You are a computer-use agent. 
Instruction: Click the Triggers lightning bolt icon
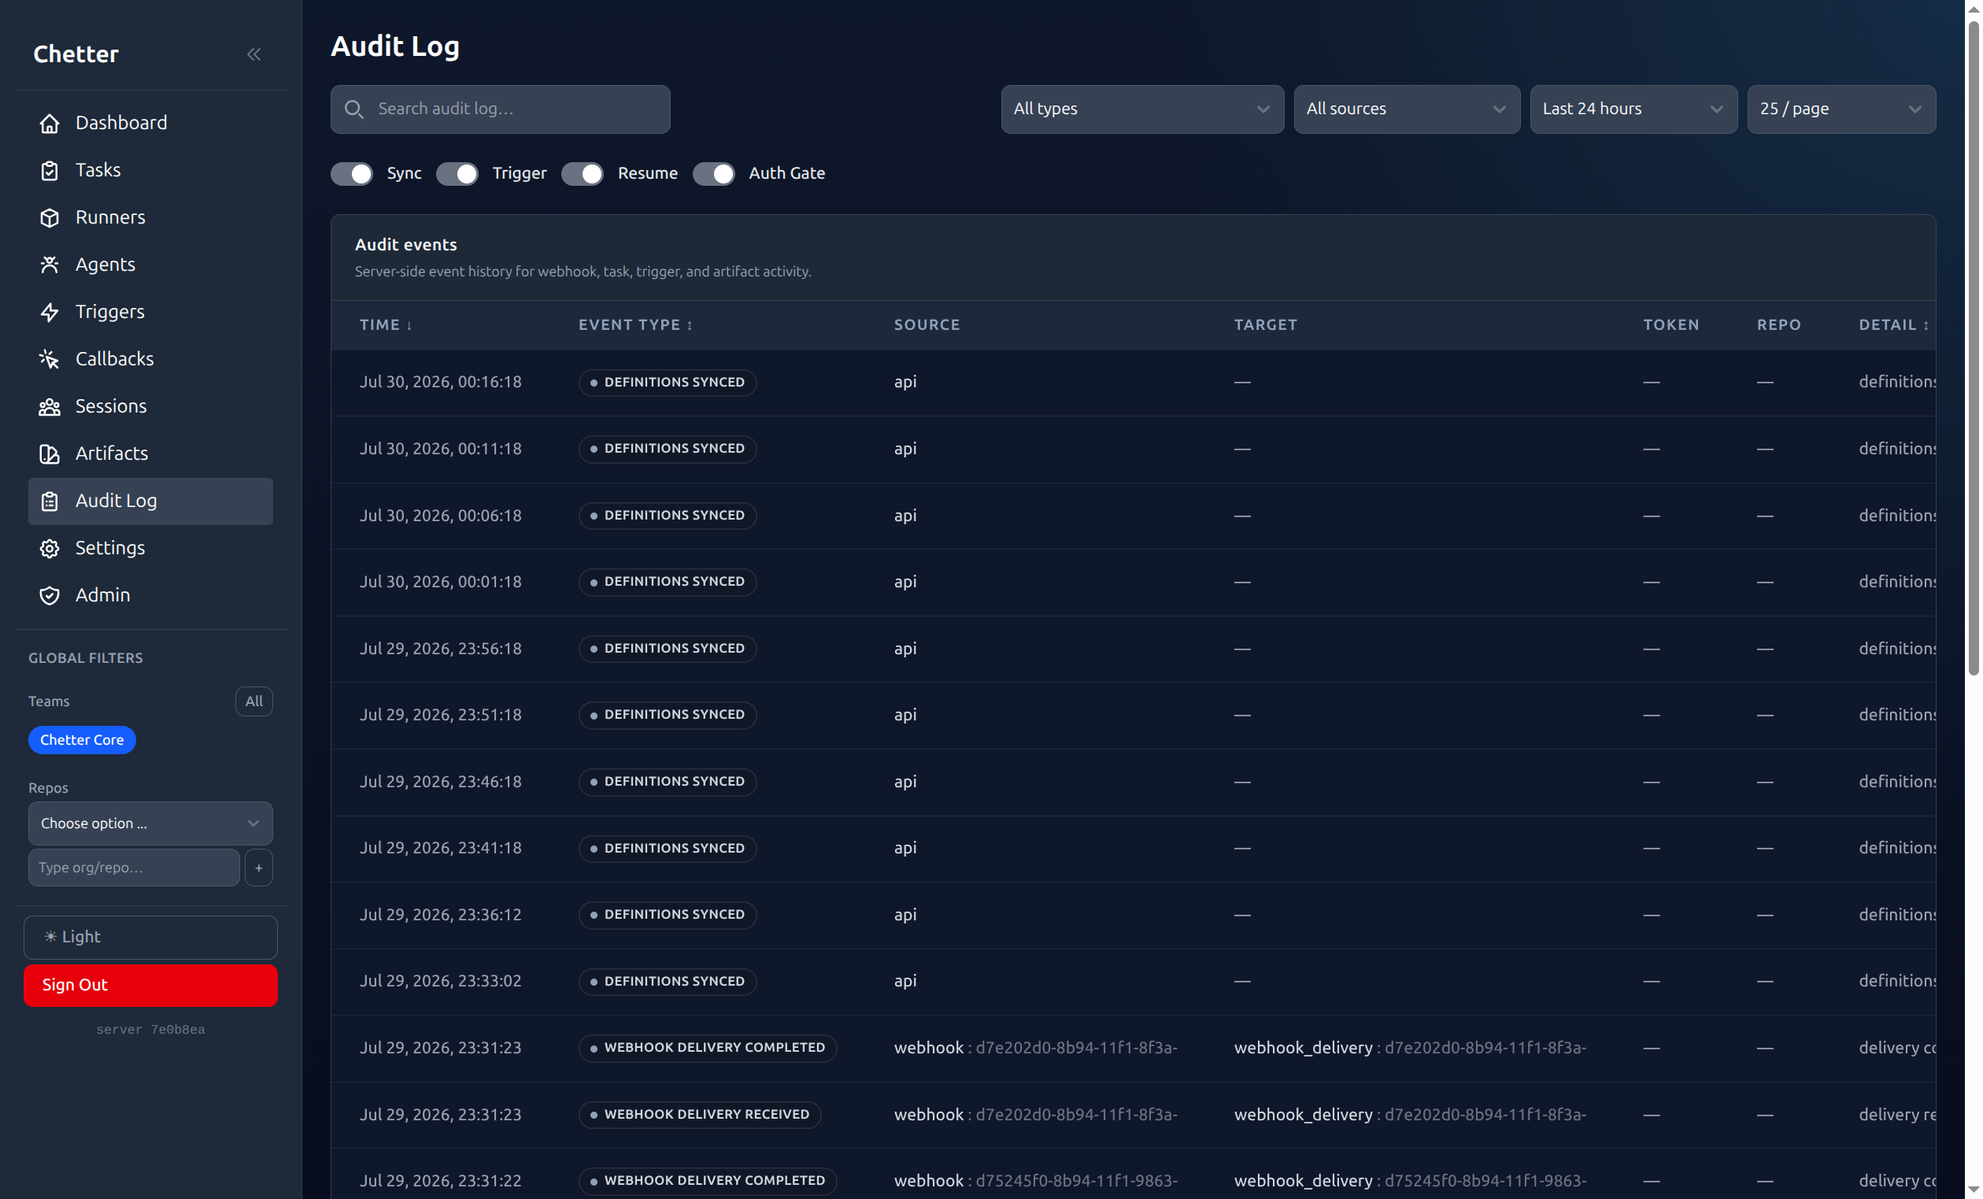pos(50,313)
